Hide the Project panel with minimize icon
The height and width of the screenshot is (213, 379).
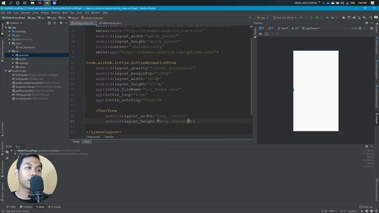point(66,23)
